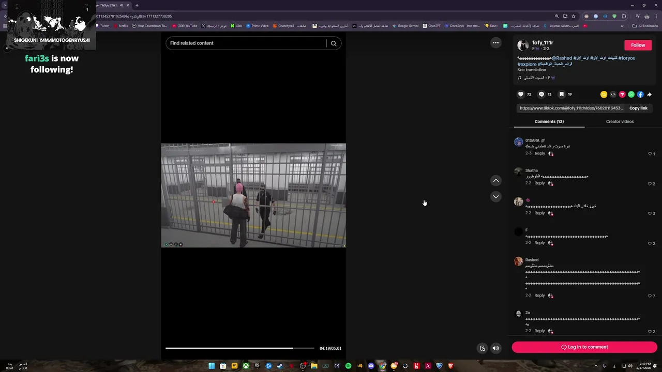Open the Chrome extensions puzzle icon
The height and width of the screenshot is (372, 662).
pos(624,16)
